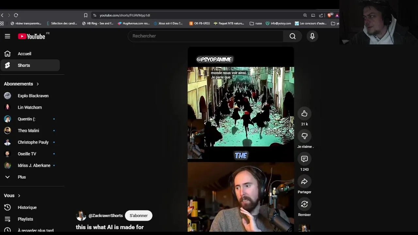418x235 pixels.
Task: Dislike the short with thumbs down
Action: [x=304, y=136]
